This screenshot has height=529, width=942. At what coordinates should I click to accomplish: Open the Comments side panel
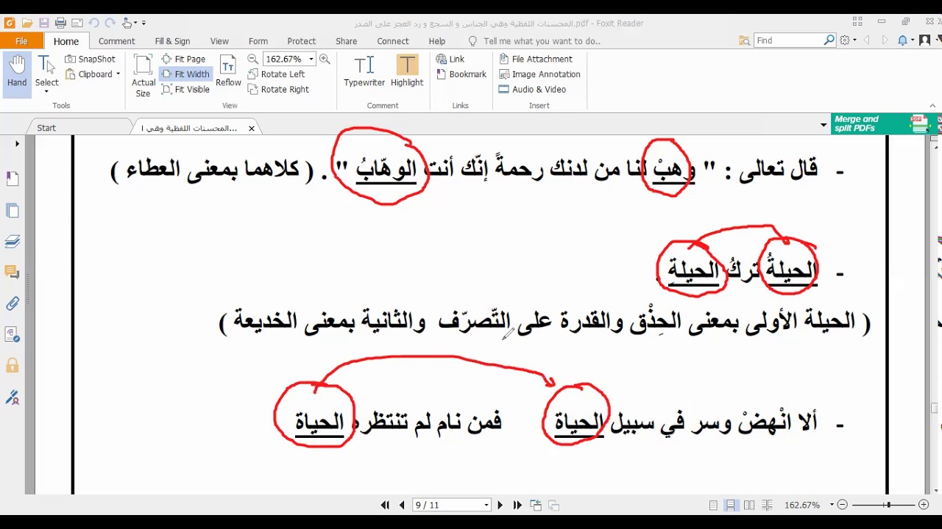click(x=12, y=272)
